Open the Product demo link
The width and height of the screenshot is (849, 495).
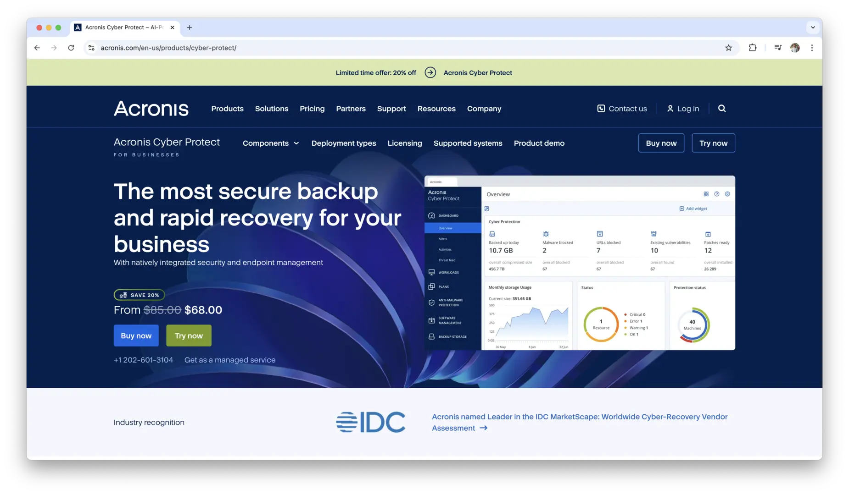(539, 143)
